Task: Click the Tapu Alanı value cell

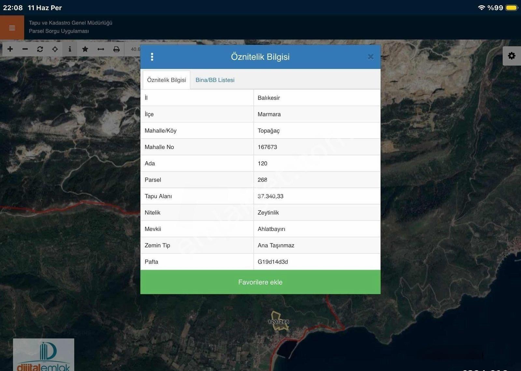Action: (317, 196)
